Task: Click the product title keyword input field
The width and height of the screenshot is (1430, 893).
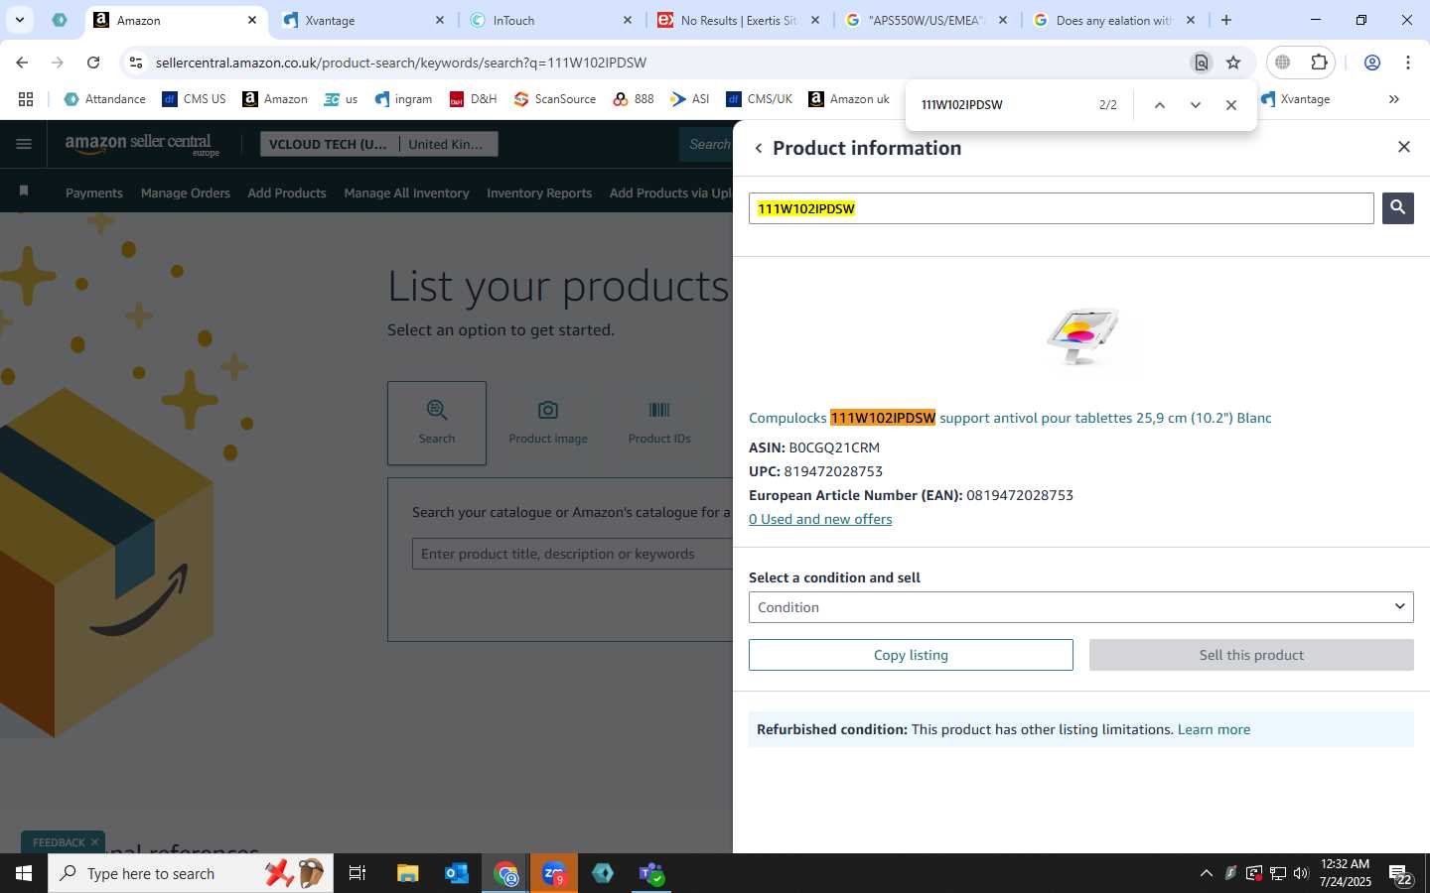Action: pyautogui.click(x=572, y=554)
